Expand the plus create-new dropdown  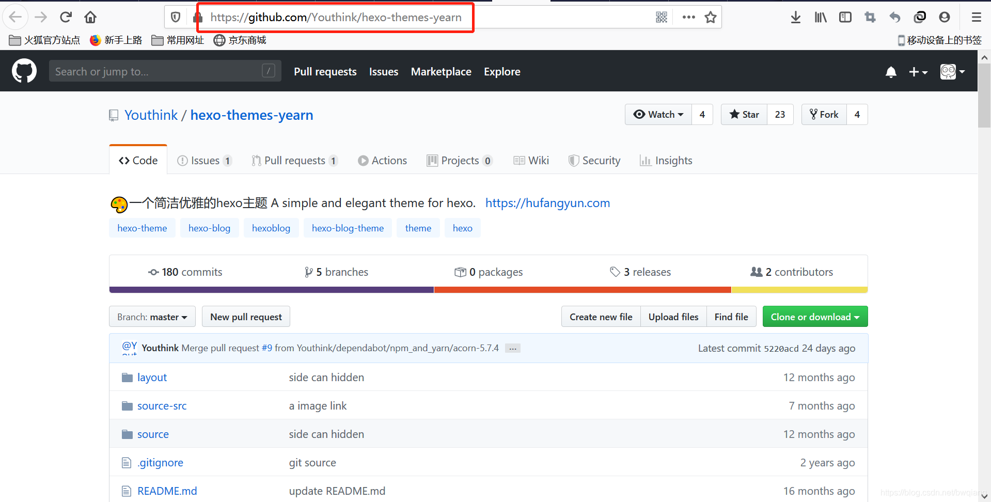coord(918,72)
